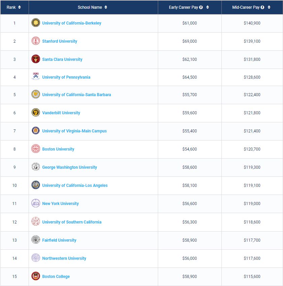The width and height of the screenshot is (283, 286).
Task: Select rank number 15 cell
Action: tap(14, 277)
